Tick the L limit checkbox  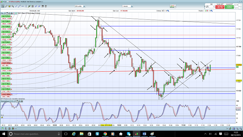[235, 8]
